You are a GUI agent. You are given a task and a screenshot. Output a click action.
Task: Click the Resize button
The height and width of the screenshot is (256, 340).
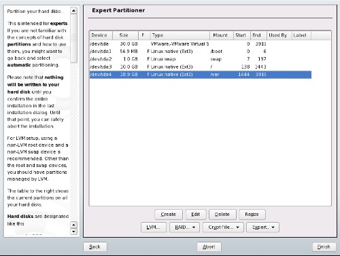(252, 215)
